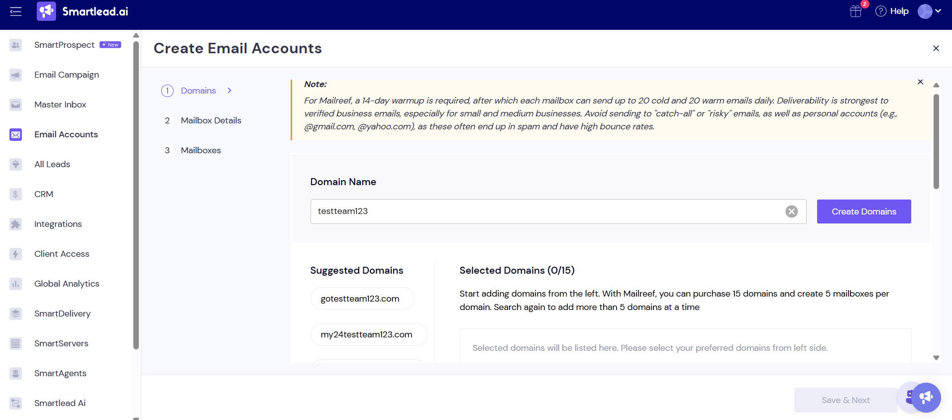Screen dimensions: 952x420
Task: Open Smartlead Ai section
Action: point(60,403)
